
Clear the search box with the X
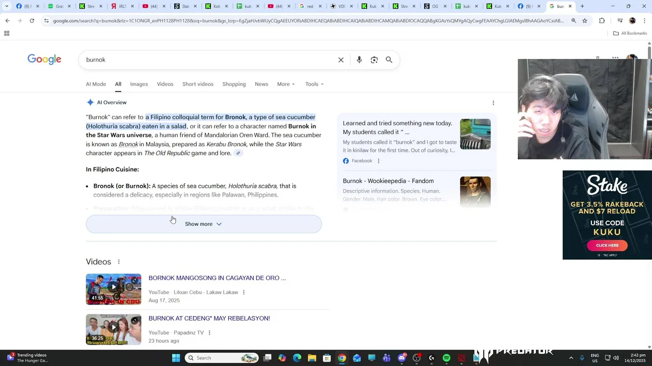pyautogui.click(x=341, y=60)
